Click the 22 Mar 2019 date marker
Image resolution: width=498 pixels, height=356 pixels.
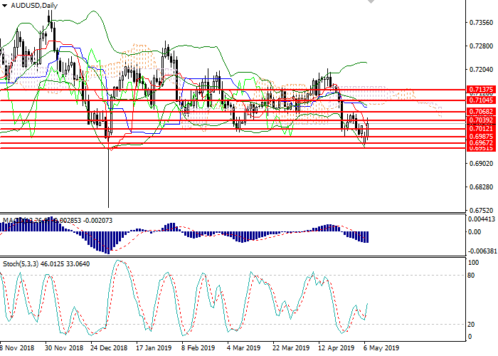point(290,349)
